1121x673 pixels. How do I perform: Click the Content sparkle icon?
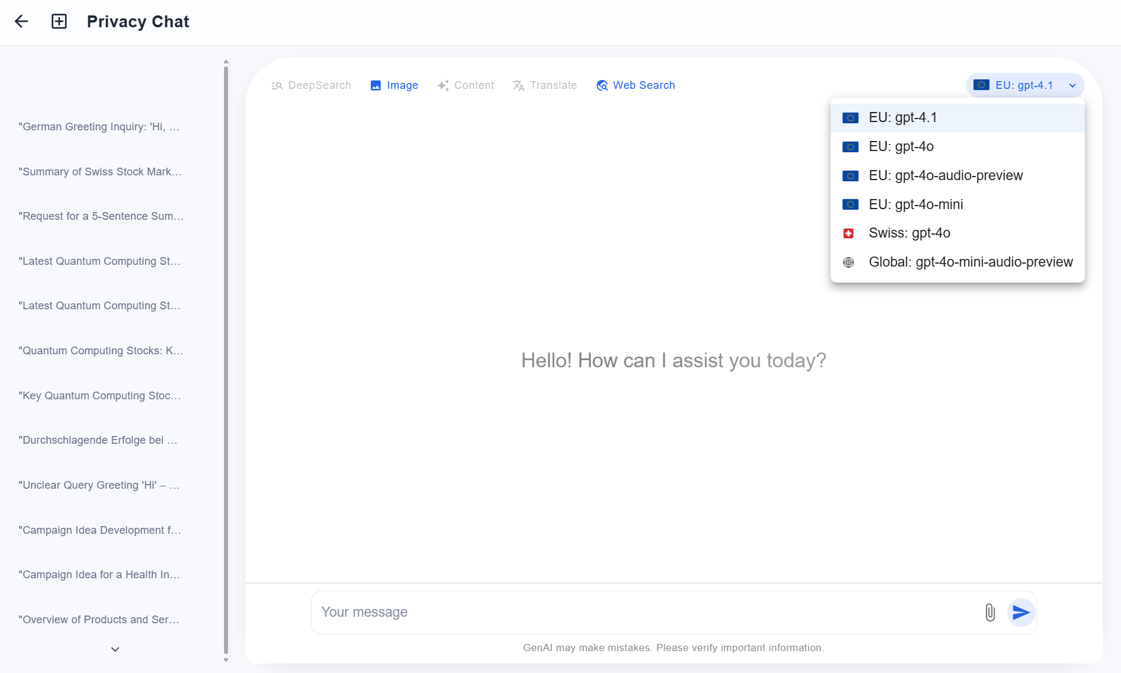coord(443,86)
